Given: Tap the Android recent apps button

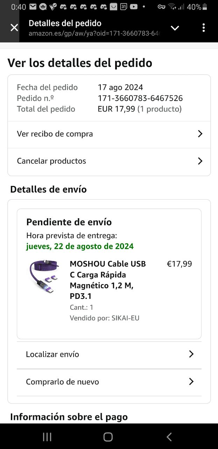Looking at the screenshot, I should [x=47, y=437].
